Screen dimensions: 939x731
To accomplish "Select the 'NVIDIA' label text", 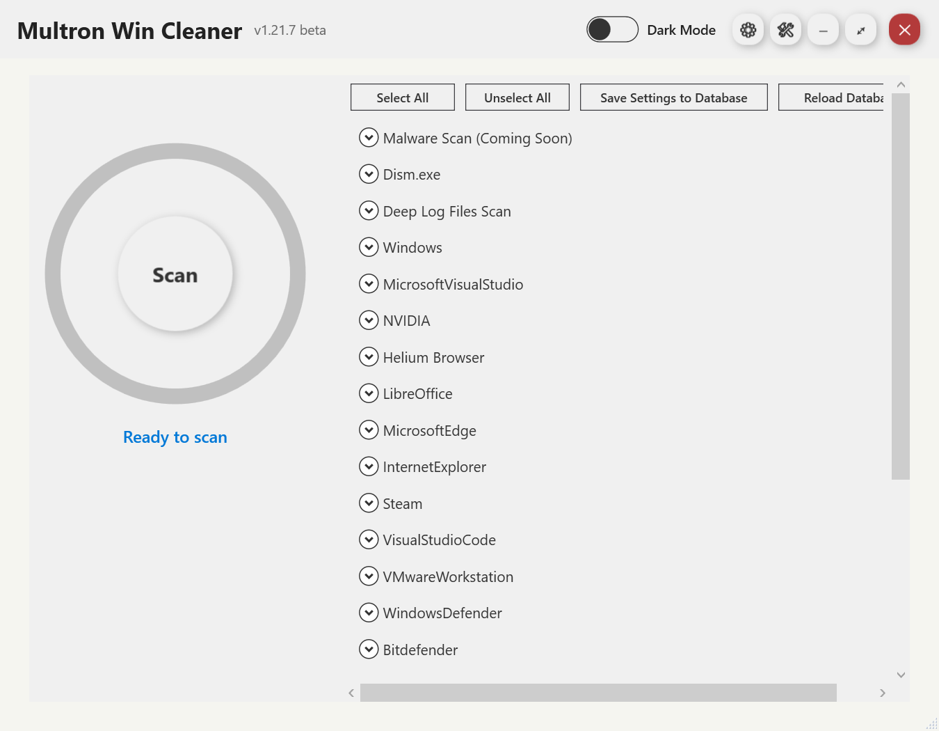I will click(x=407, y=321).
